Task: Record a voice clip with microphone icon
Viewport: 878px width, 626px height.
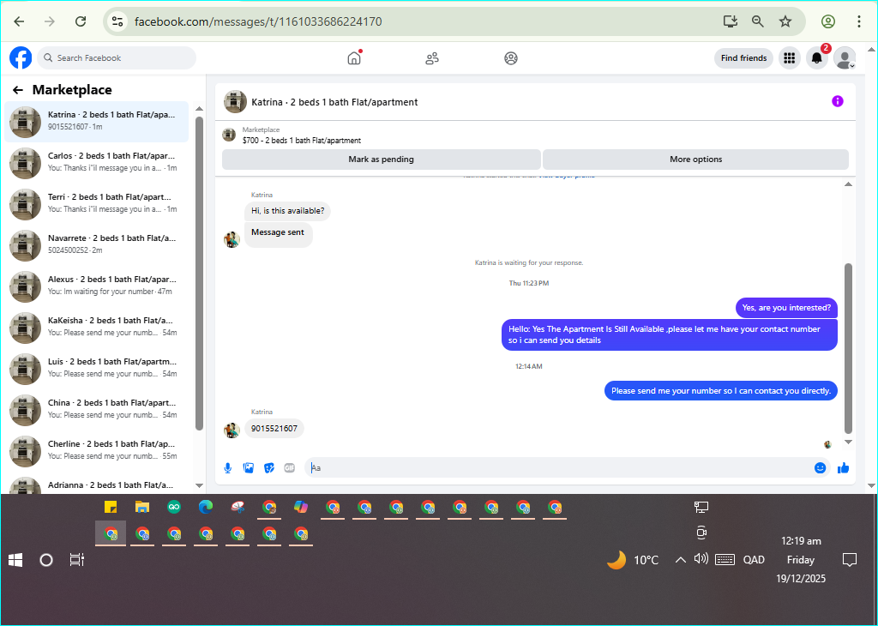Action: pyautogui.click(x=228, y=468)
